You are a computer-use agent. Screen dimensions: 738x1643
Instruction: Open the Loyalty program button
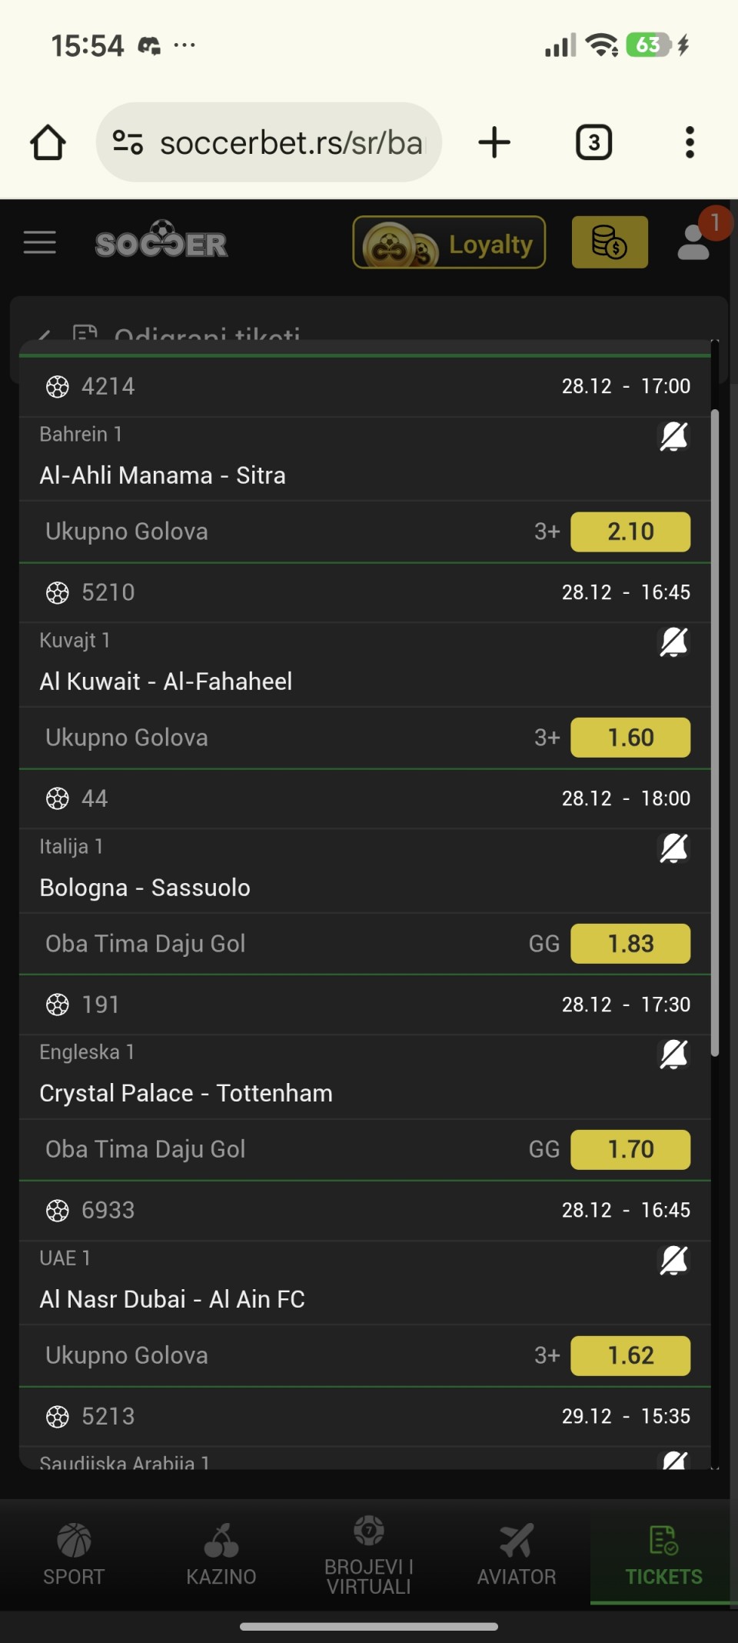point(449,243)
